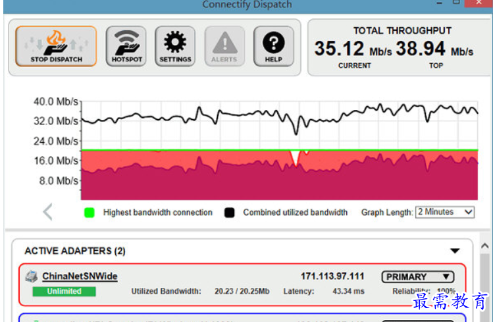This screenshot has height=322, width=493.
Task: Click the 35.12 Mb/s current throughput value
Action: (353, 49)
